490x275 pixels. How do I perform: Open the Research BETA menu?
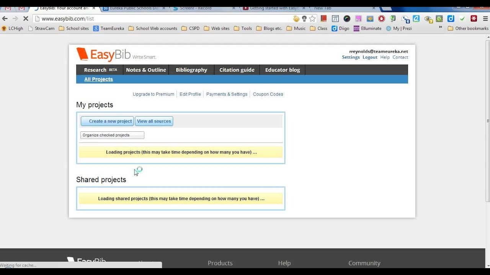point(100,70)
